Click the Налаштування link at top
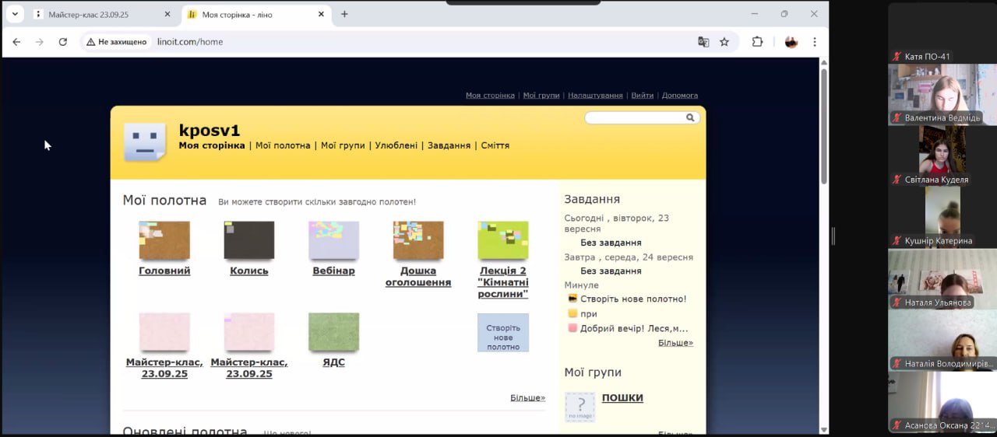The width and height of the screenshot is (997, 437). tap(595, 96)
